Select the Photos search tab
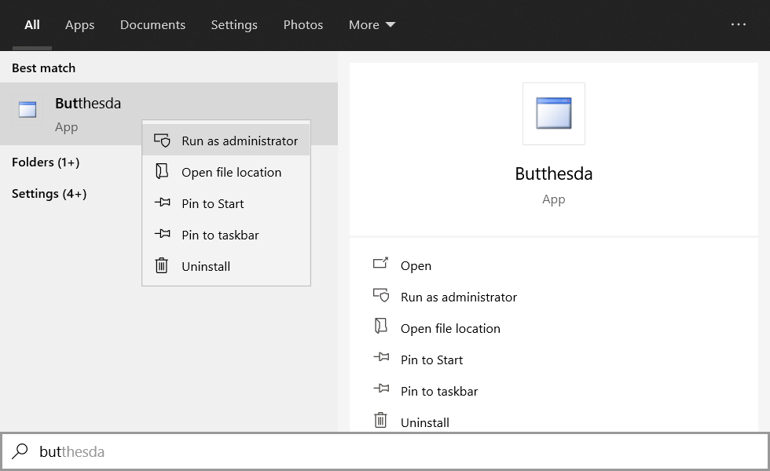This screenshot has width=770, height=471. point(303,24)
